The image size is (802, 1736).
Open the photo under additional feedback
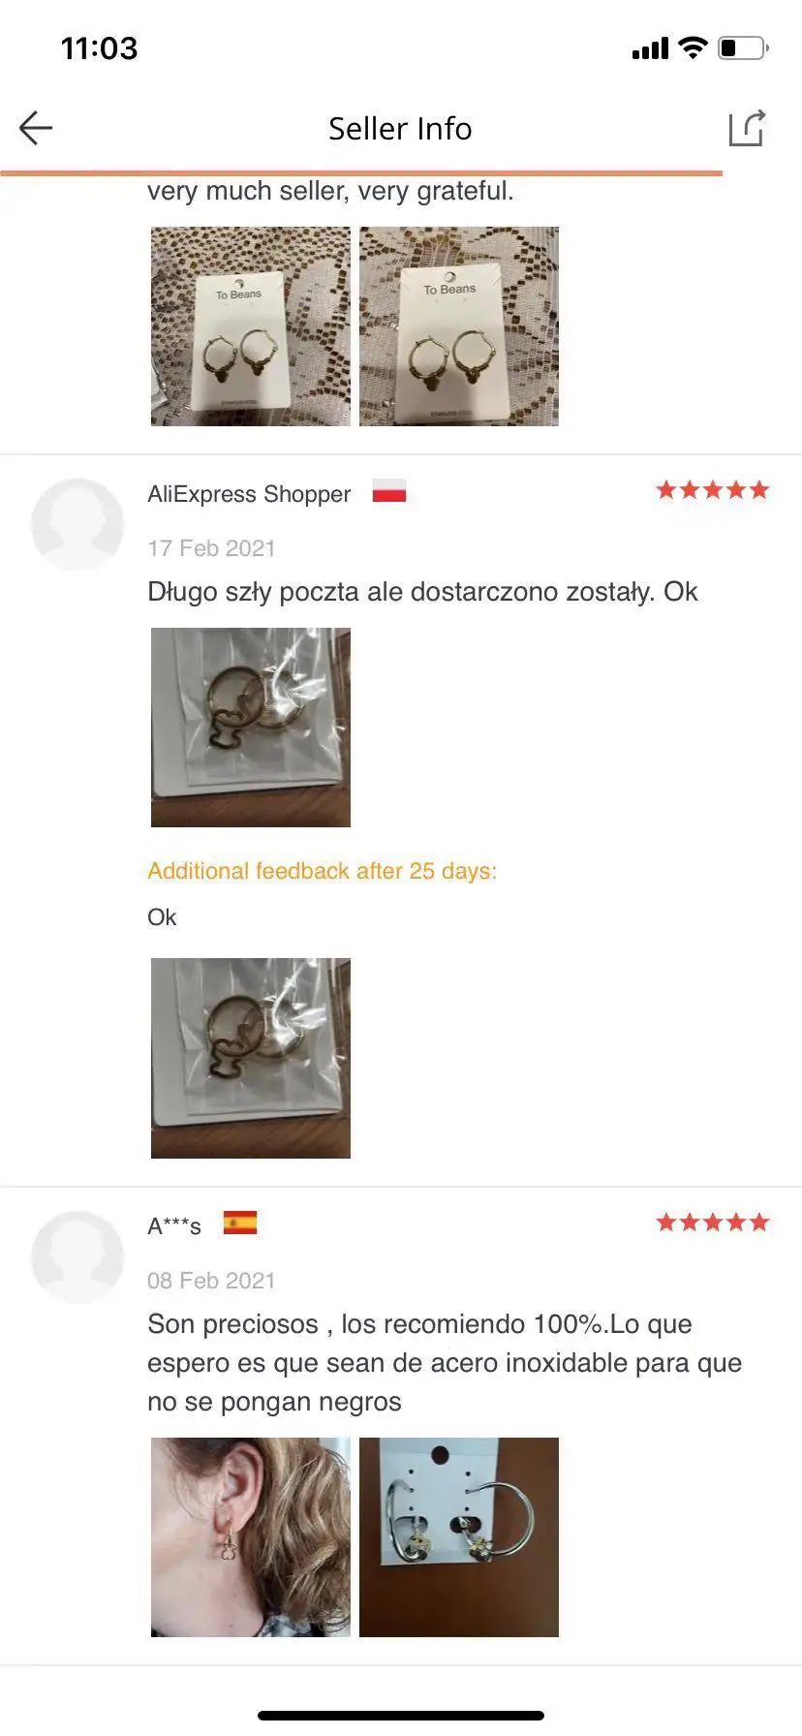[x=251, y=1058]
